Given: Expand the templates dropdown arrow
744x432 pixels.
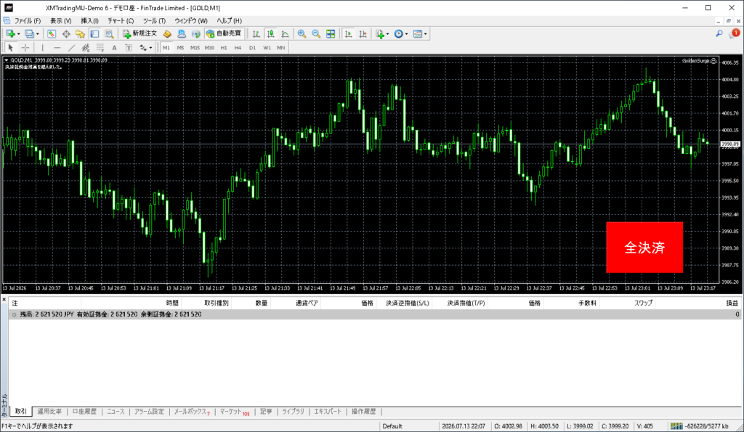Looking at the screenshot, I should click(426, 34).
